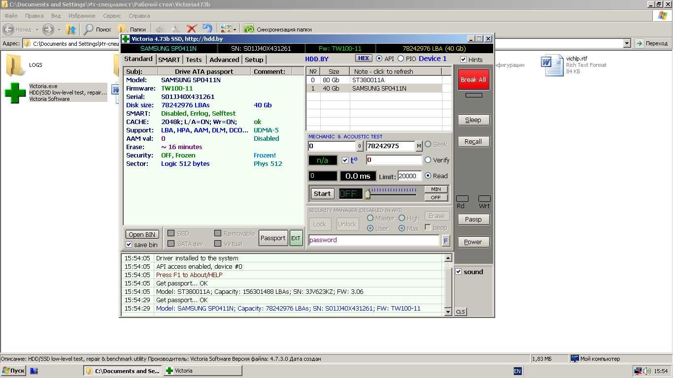673x378 pixels.
Task: Click the EN language indicator in taskbar
Action: (x=517, y=371)
